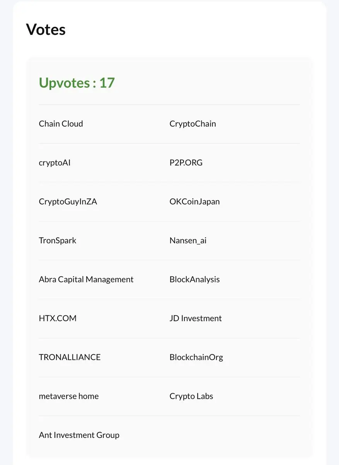Open the JD Investment entry
The height and width of the screenshot is (465, 339).
pos(196,319)
